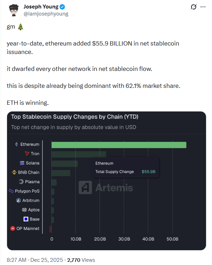Click the @iamjosephyoung handle

(46, 14)
